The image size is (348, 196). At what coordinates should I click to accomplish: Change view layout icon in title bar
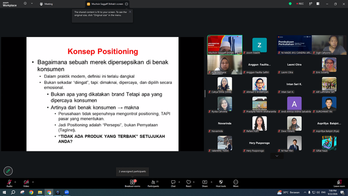click(x=318, y=4)
